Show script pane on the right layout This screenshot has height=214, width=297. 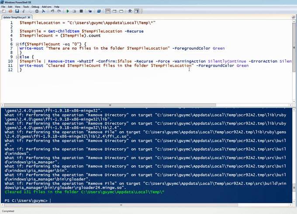pos(114,11)
